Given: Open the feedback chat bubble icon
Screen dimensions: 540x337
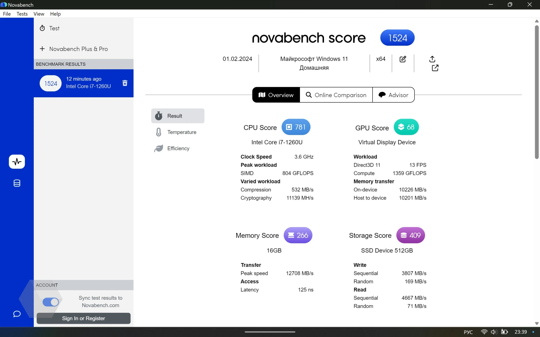Looking at the screenshot, I should (17, 314).
